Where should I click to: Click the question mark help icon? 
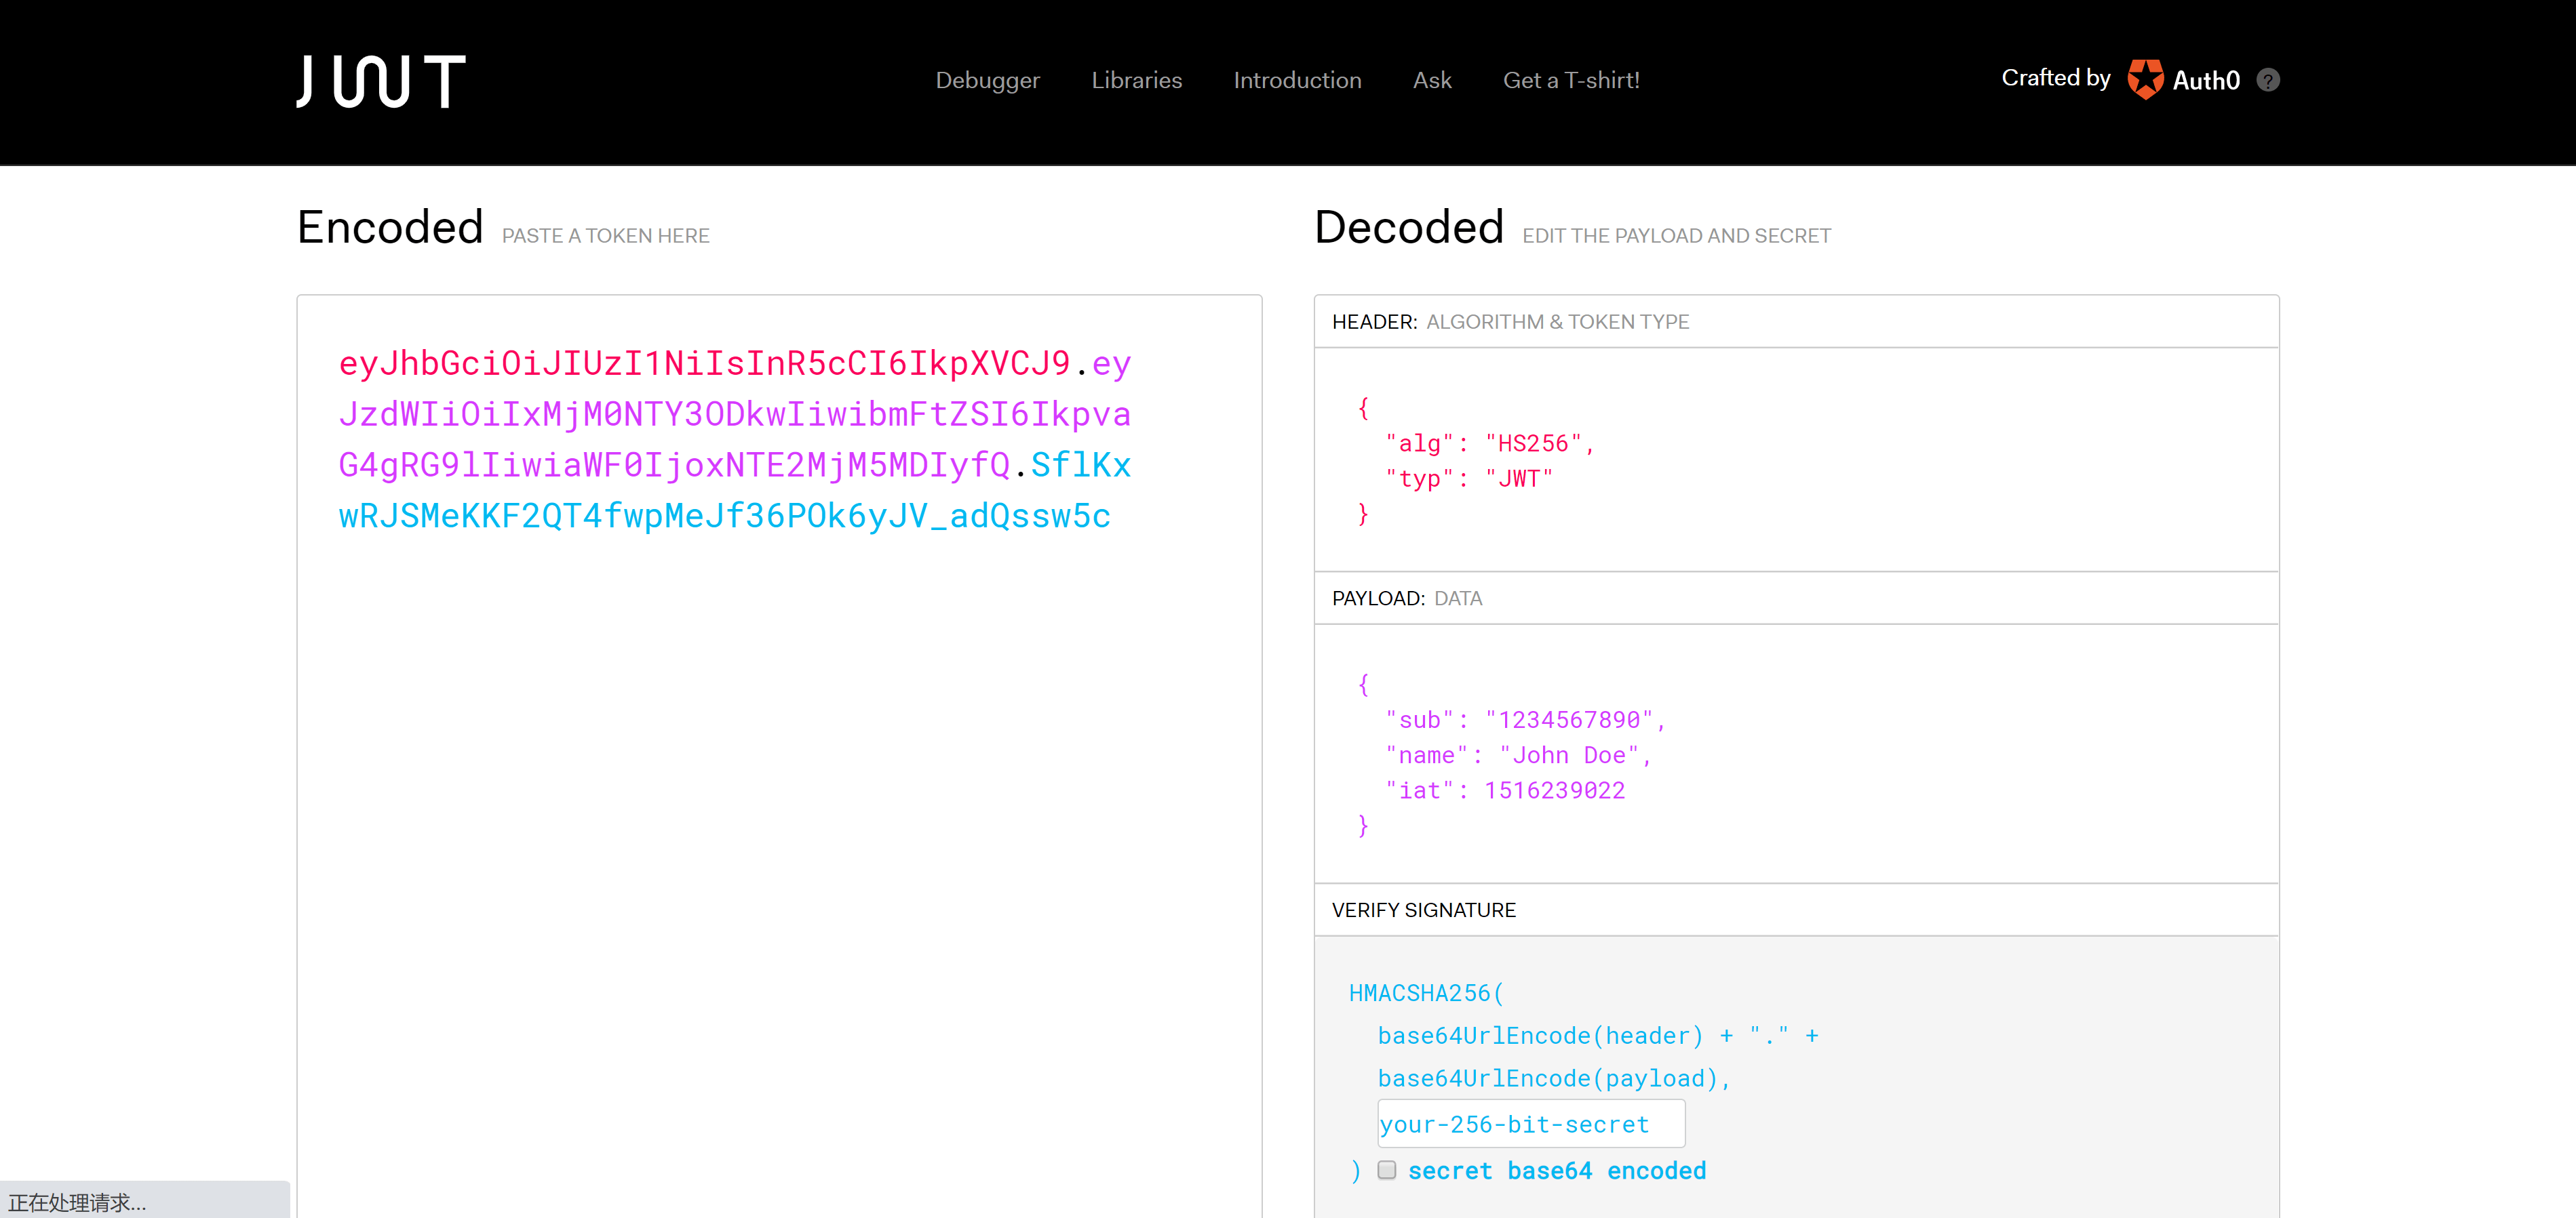tap(2268, 80)
